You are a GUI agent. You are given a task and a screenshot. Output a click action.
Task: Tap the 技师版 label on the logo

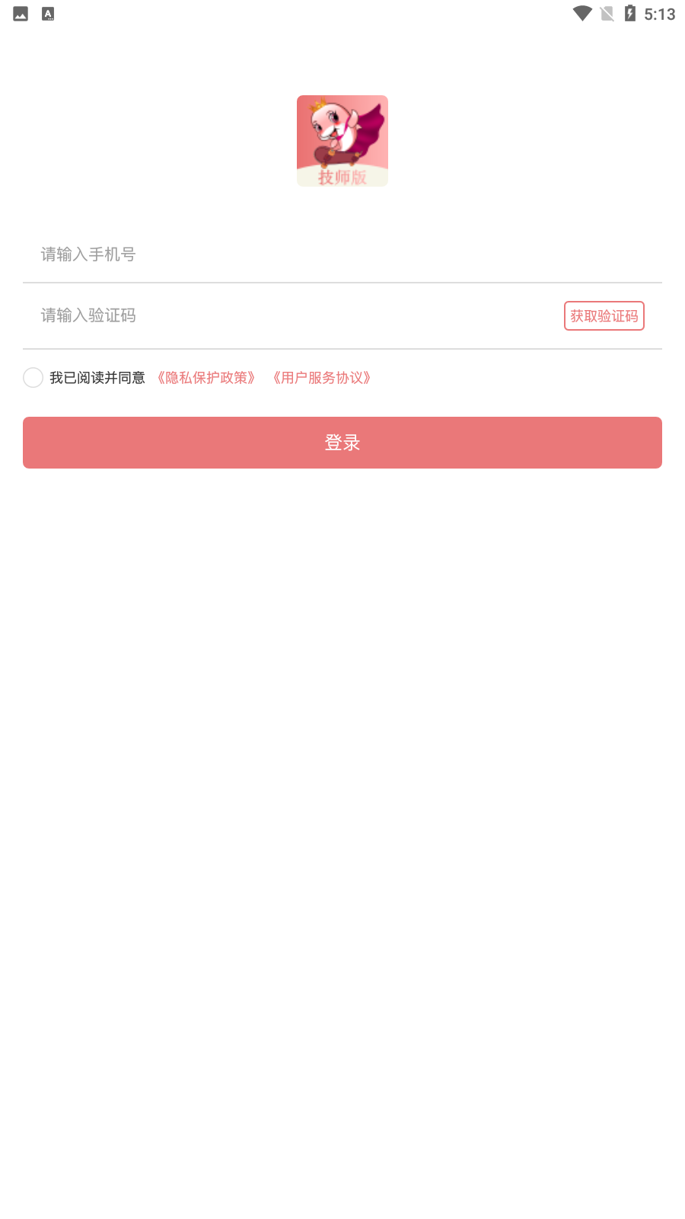(342, 177)
